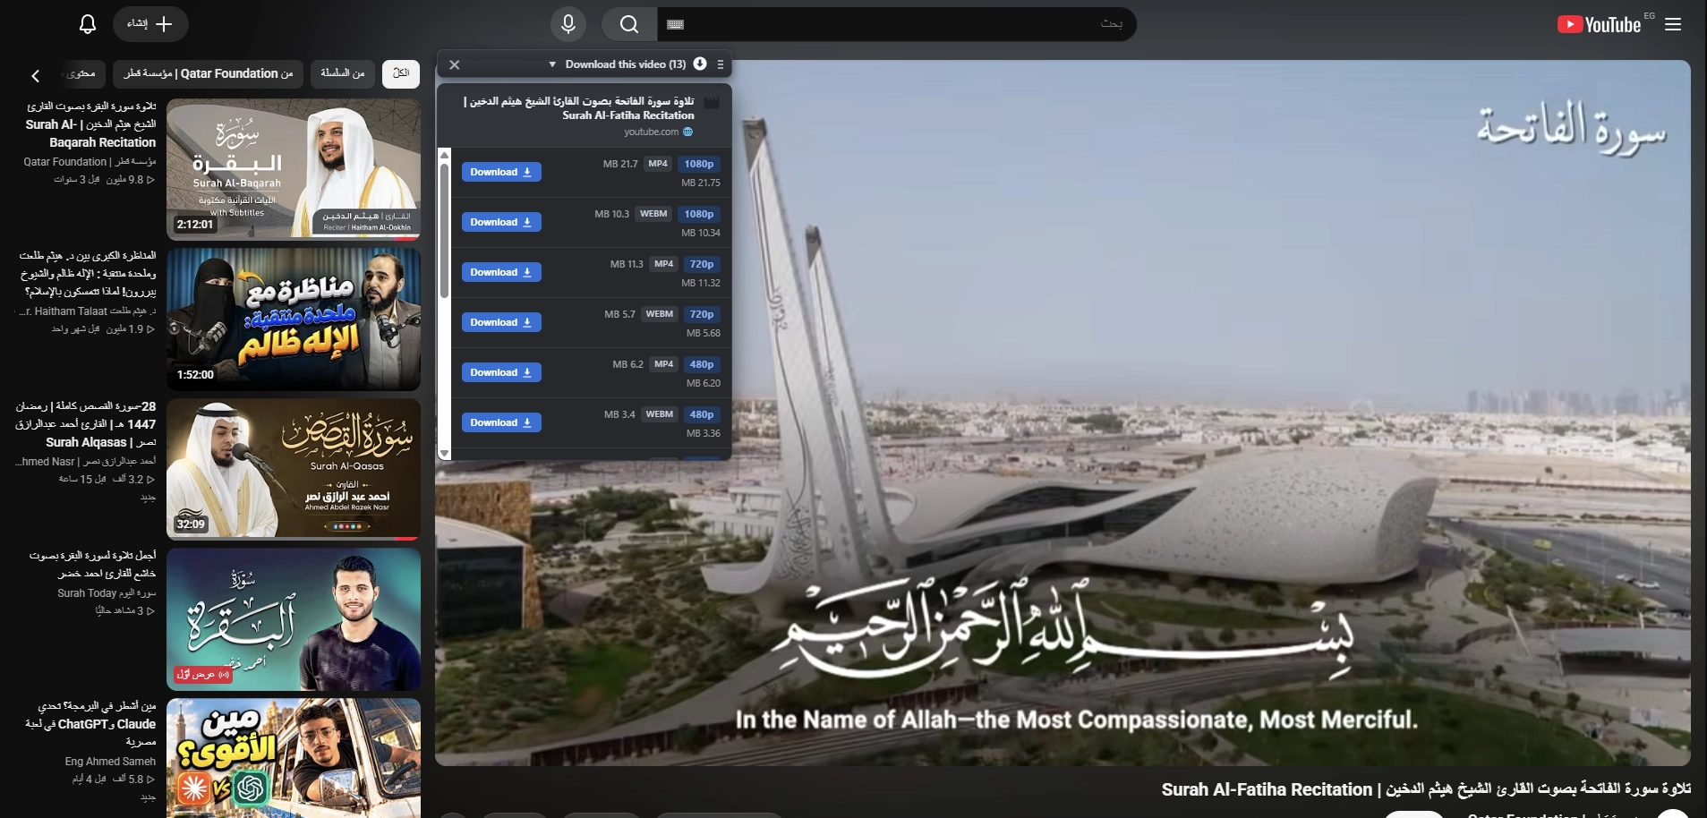Click the scroll-up arrow of the download list
Image resolution: width=1707 pixels, height=818 pixels.
tap(444, 155)
